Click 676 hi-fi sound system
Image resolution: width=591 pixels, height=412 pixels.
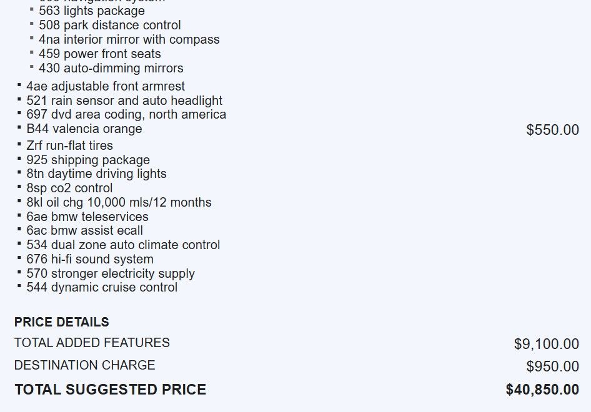89,259
